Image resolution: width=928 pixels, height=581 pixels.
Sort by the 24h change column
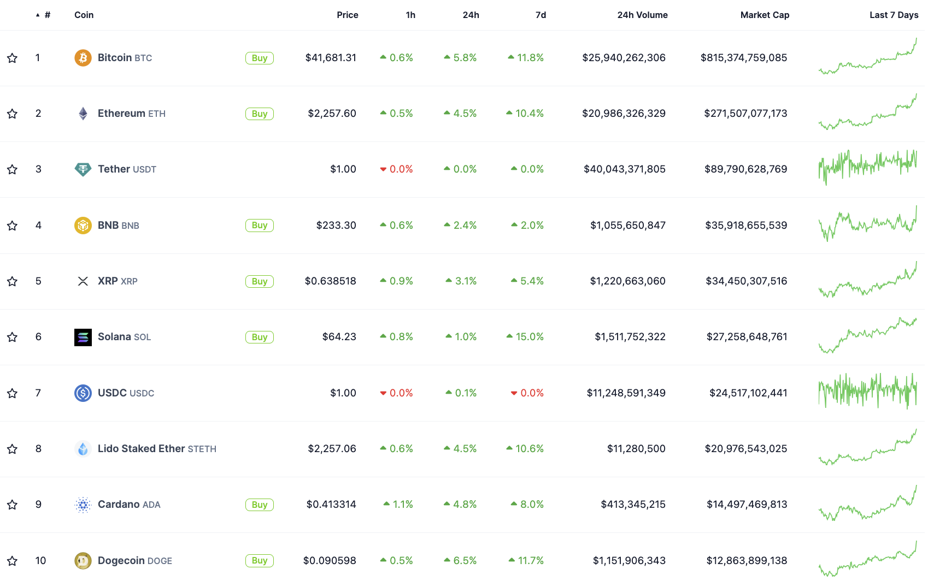471,15
